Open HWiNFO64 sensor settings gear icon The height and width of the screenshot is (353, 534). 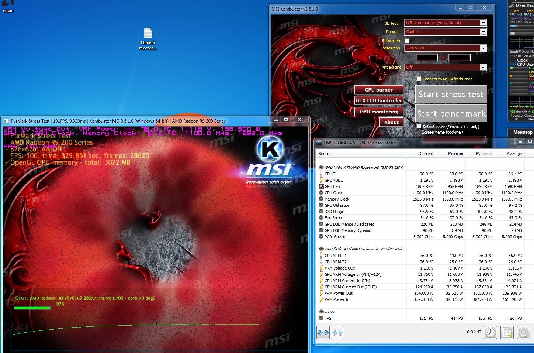click(524, 332)
